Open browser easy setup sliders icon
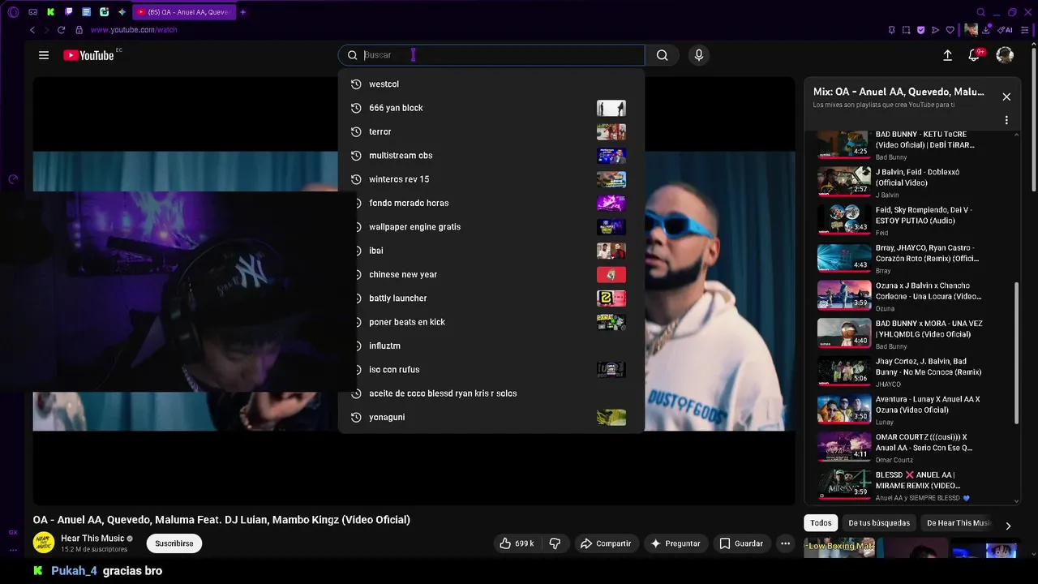 [1025, 30]
